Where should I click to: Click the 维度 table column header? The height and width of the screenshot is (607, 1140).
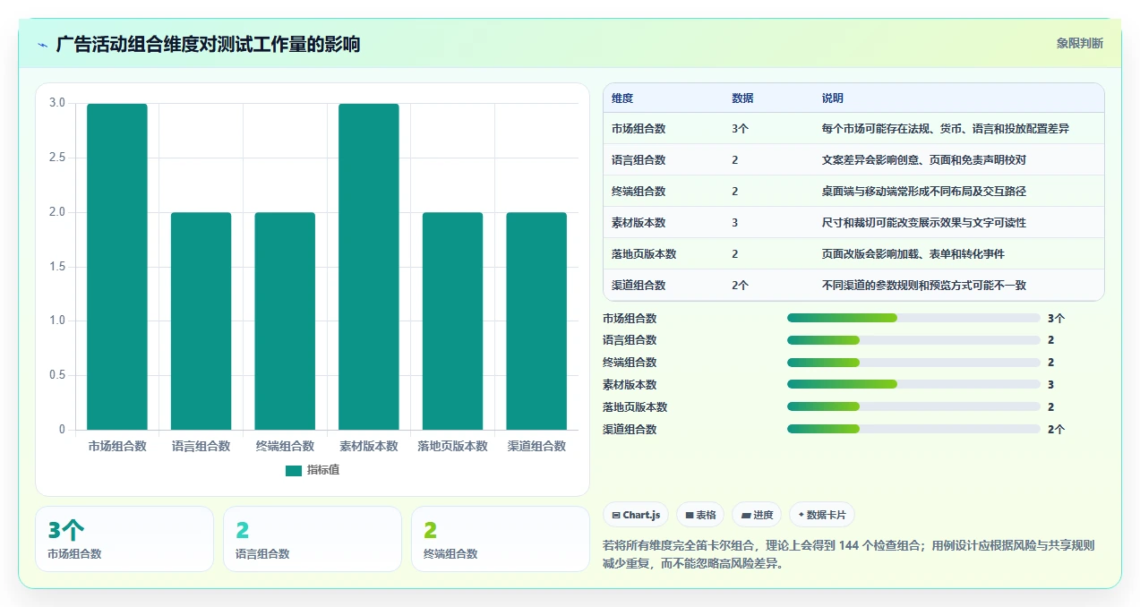622,98
